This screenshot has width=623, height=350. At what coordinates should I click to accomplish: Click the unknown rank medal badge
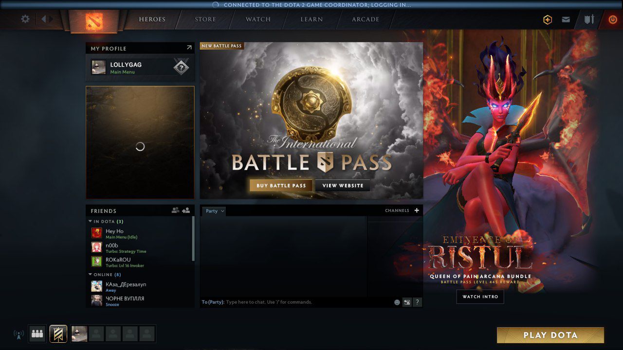pyautogui.click(x=181, y=68)
